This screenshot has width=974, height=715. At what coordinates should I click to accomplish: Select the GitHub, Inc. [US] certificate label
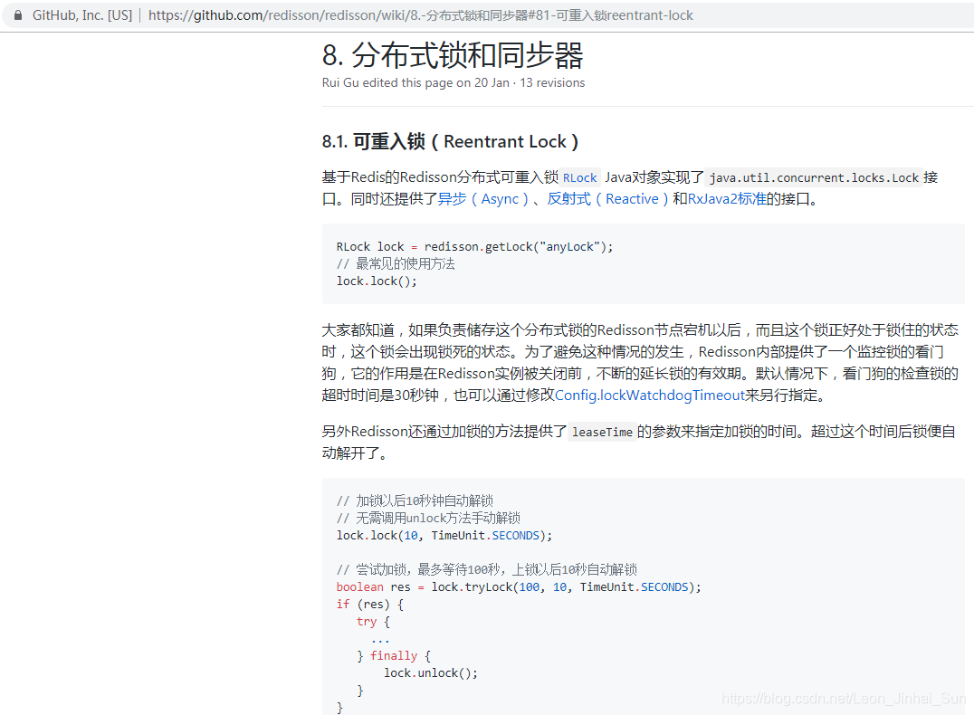82,15
